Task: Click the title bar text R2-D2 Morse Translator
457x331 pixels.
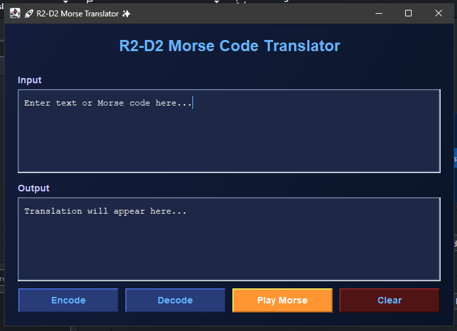Action: pyautogui.click(x=77, y=14)
